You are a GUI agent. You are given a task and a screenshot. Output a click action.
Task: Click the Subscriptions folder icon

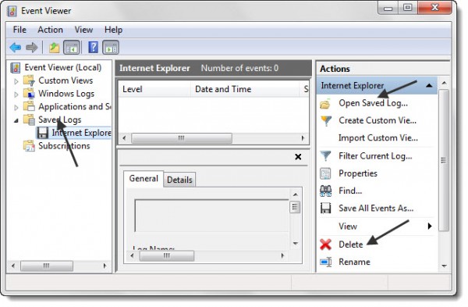(x=30, y=146)
